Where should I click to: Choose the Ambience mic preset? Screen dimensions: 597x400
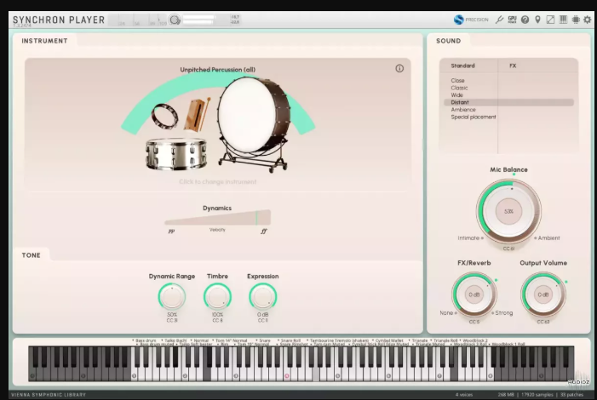(x=463, y=110)
